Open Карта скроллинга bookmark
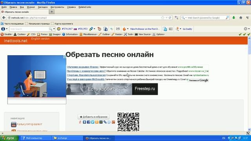Screen dimensions: 251x141 point(62,23)
